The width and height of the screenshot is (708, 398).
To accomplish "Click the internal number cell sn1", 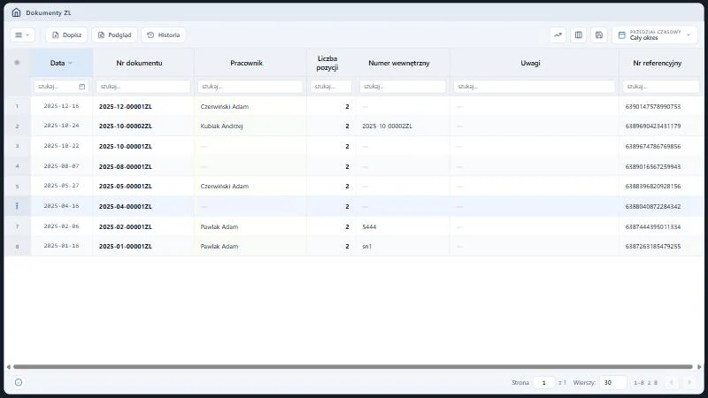I will (366, 247).
